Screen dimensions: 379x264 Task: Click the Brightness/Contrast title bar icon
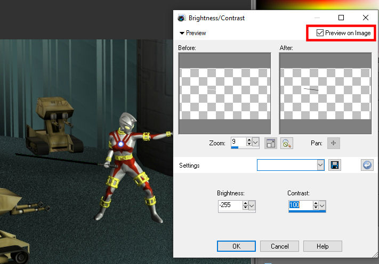pyautogui.click(x=182, y=18)
